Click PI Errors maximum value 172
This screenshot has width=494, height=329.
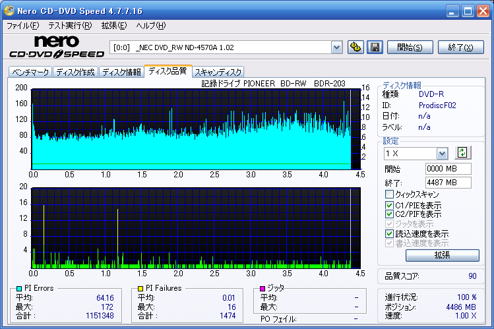[107, 307]
